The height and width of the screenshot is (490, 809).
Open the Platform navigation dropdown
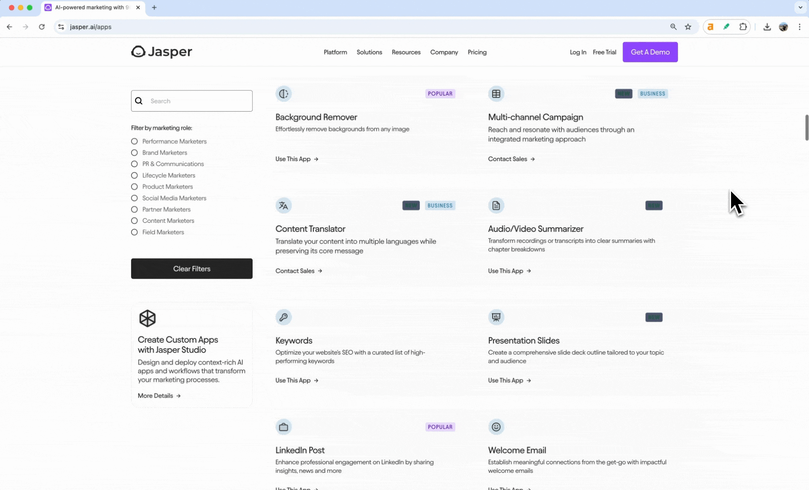tap(335, 52)
